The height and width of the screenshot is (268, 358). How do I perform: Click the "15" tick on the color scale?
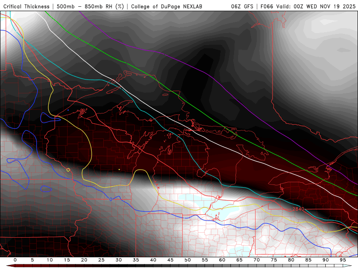pyautogui.click(x=67, y=260)
